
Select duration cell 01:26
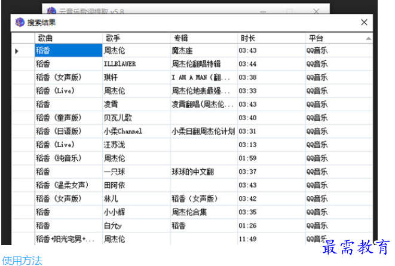click(x=271, y=226)
